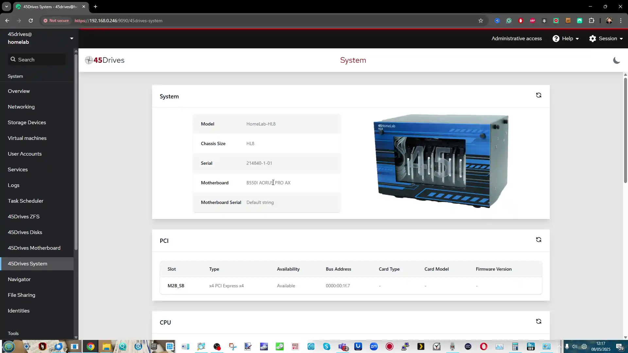Click the browser address bar URL

(x=118, y=21)
